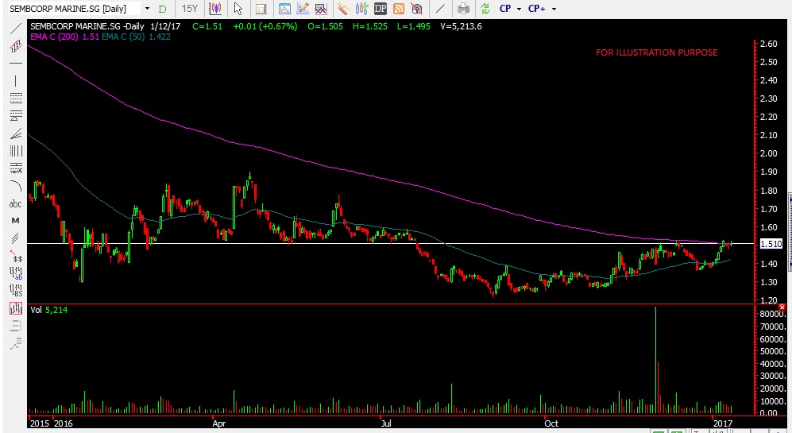Click the greyed stacked bars bracket icon

(x=16, y=326)
